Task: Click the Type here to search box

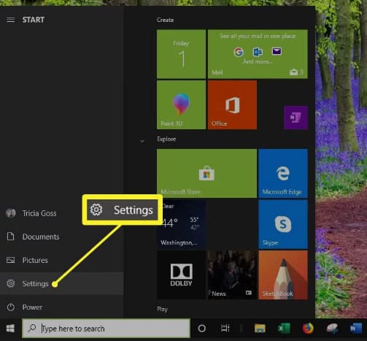Action: [x=106, y=329]
